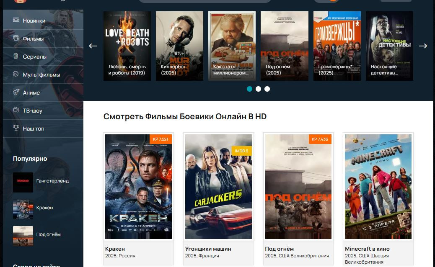Click the ТВ-шоу television icon
The image size is (435, 267).
(16, 110)
